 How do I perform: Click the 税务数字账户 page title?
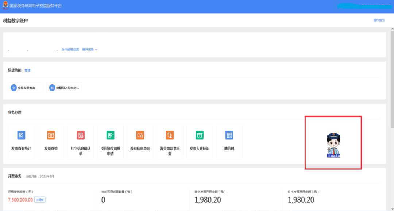(15, 21)
